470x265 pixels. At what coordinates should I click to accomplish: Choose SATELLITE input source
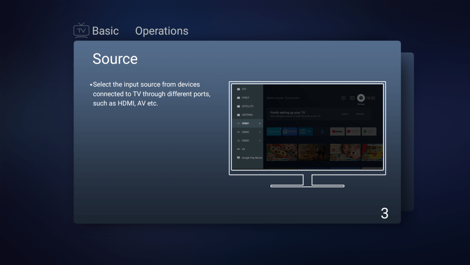point(247,106)
